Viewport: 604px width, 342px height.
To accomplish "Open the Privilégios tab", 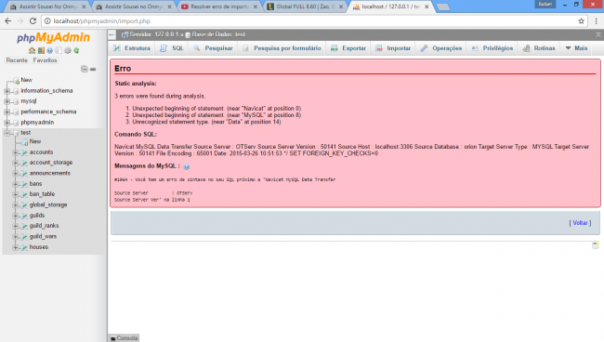I will coord(492,48).
